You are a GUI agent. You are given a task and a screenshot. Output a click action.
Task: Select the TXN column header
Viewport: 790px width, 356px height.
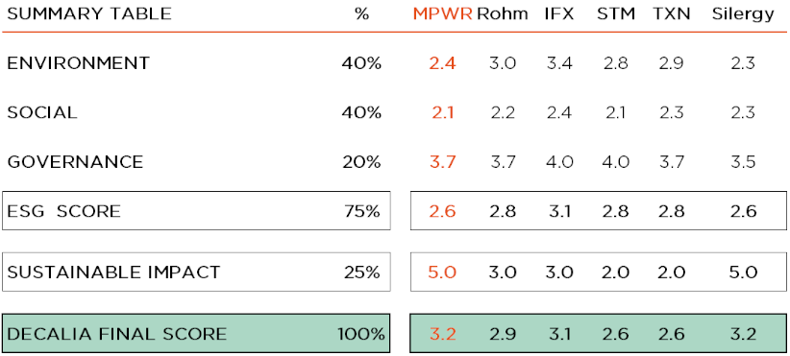(671, 14)
